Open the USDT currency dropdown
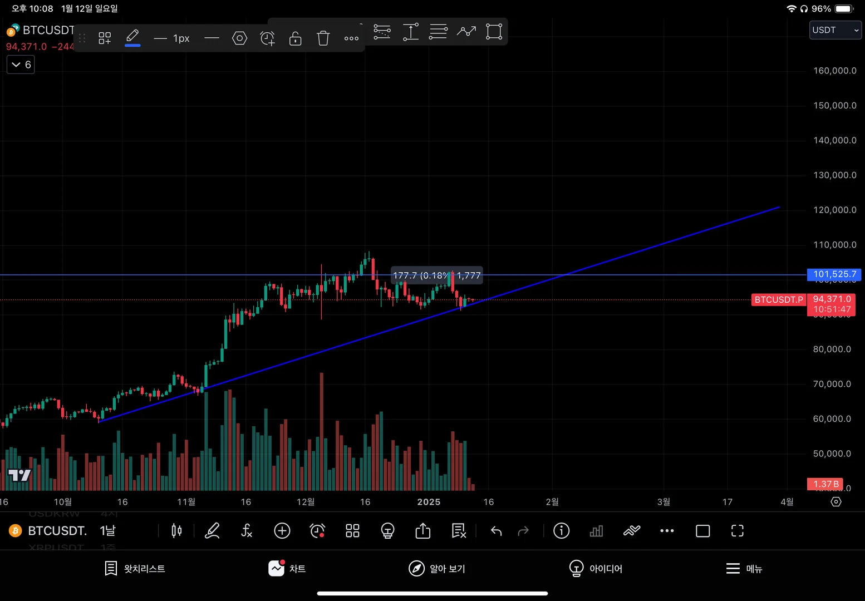Image resolution: width=865 pixels, height=601 pixels. tap(835, 30)
